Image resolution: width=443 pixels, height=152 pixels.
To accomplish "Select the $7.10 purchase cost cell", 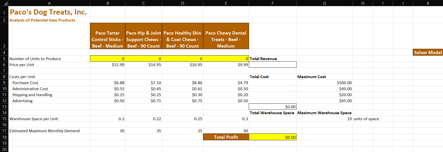I will click(143, 83).
